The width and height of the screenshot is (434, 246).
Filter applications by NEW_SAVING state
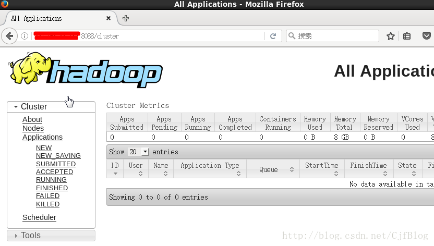tap(58, 156)
